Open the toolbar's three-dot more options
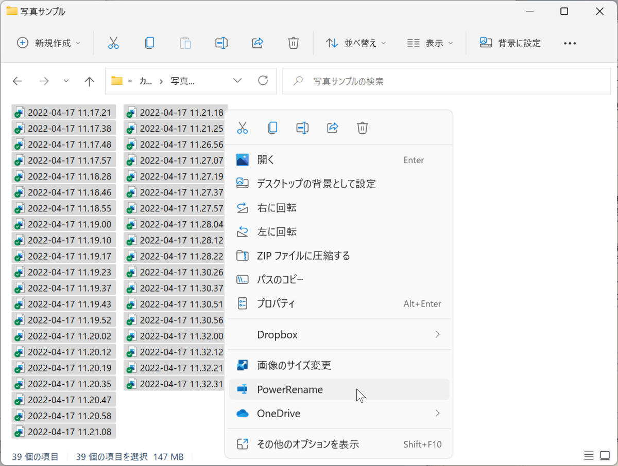The height and width of the screenshot is (466, 618). (x=570, y=44)
